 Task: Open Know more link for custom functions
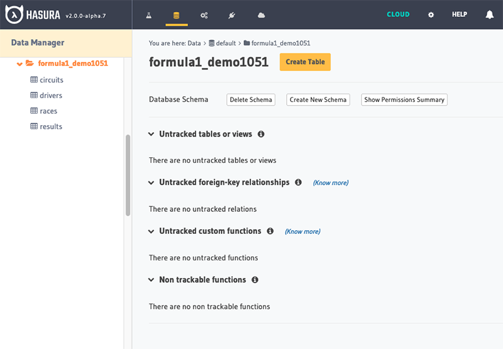(302, 231)
